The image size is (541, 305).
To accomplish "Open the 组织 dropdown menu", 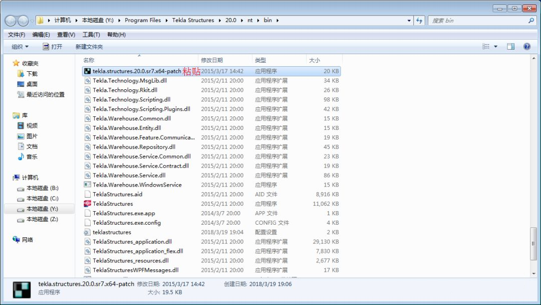I will click(20, 47).
